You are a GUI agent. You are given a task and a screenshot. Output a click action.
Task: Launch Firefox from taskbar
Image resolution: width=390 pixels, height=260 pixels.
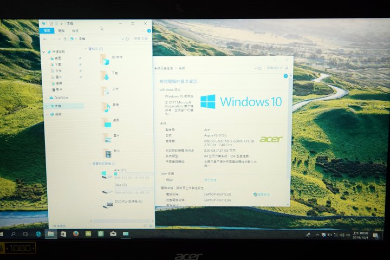coord(76,234)
